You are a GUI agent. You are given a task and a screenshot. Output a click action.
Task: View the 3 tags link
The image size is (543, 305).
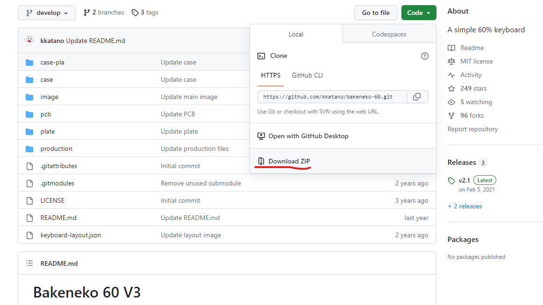pyautogui.click(x=145, y=13)
